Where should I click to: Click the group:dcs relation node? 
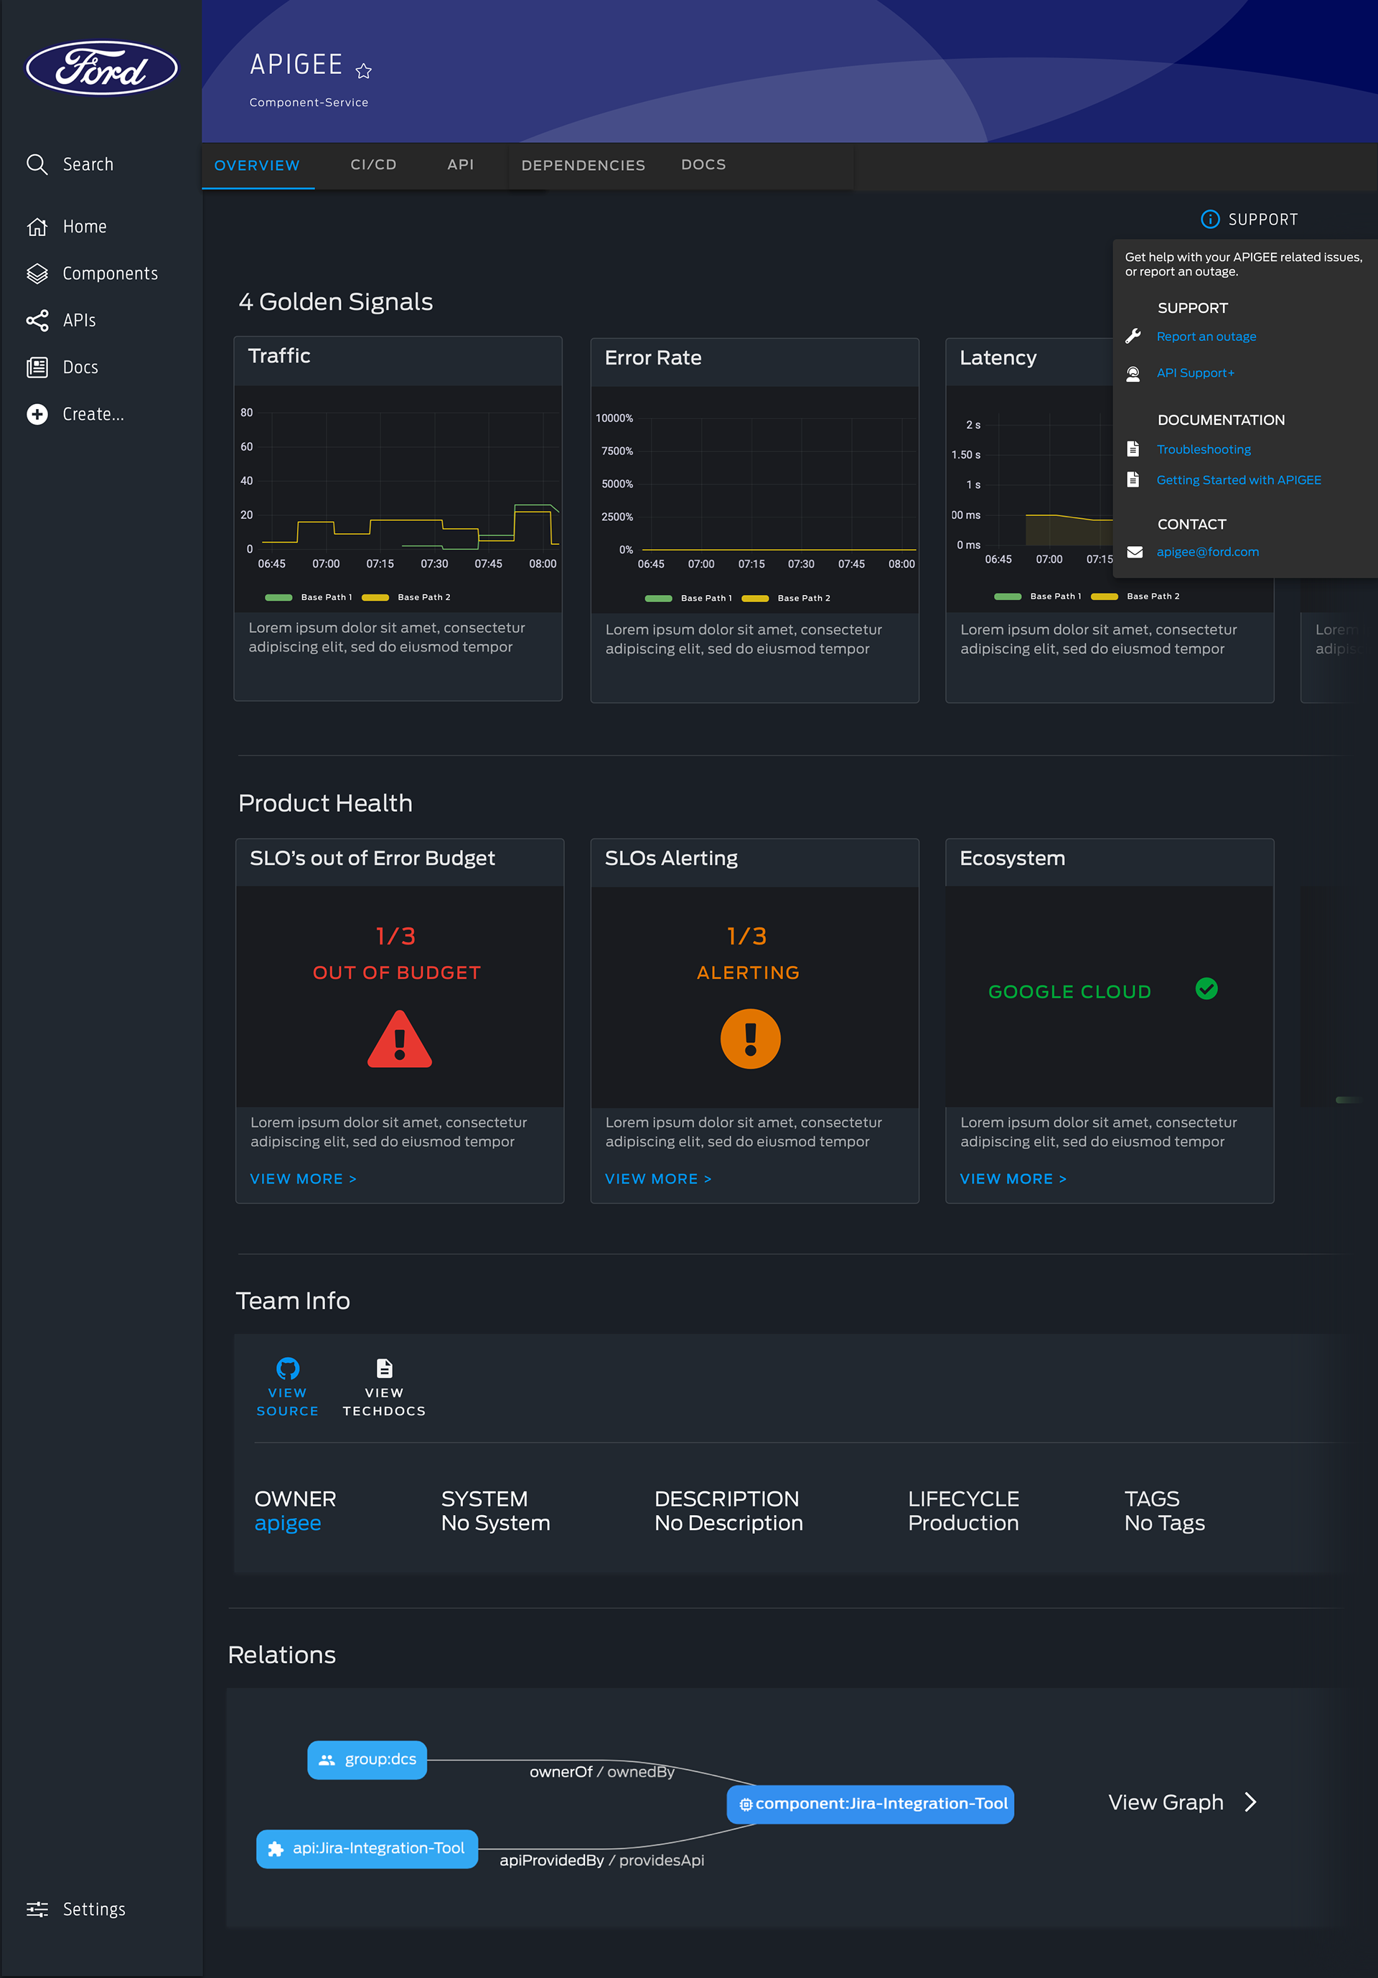tap(367, 1760)
